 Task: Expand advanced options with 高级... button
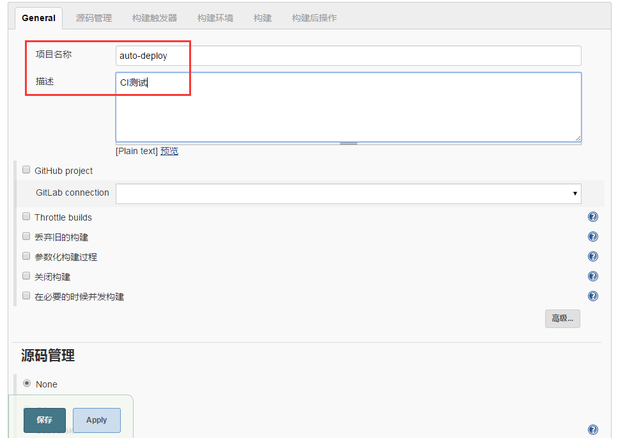tap(562, 318)
